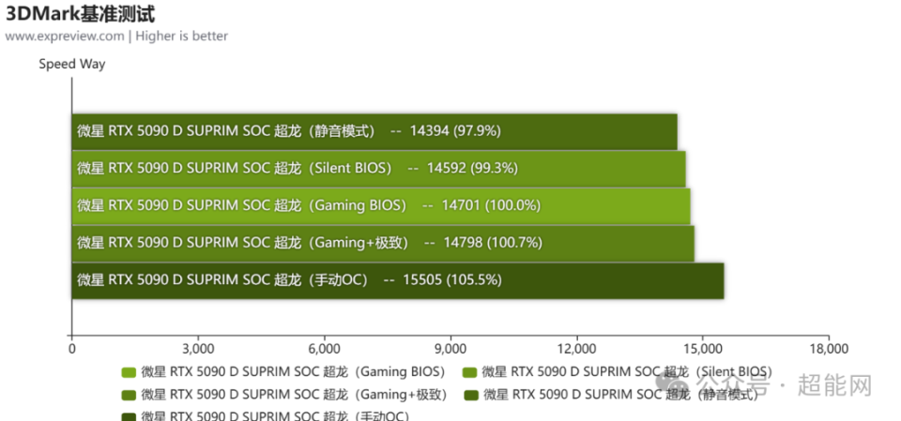This screenshot has height=421, width=901.
Task: Click the 9,000 axis tick label
Action: point(450,349)
